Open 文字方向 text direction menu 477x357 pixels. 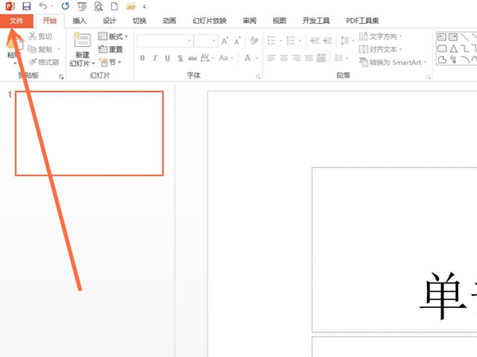pyautogui.click(x=380, y=36)
